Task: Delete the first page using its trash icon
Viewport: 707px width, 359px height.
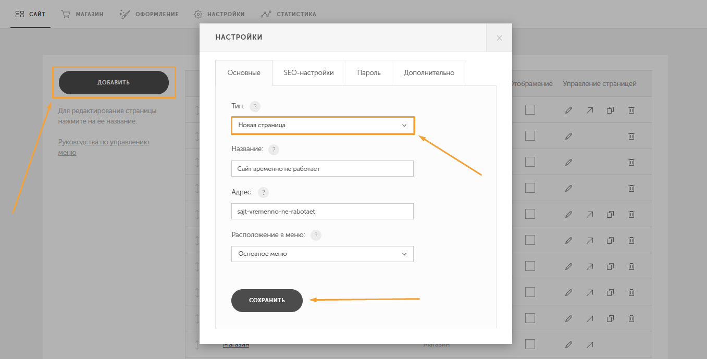Action: (x=631, y=110)
